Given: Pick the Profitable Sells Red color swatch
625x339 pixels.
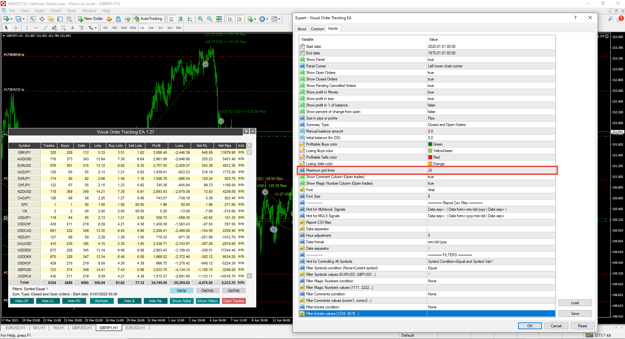Looking at the screenshot, I should [x=430, y=157].
